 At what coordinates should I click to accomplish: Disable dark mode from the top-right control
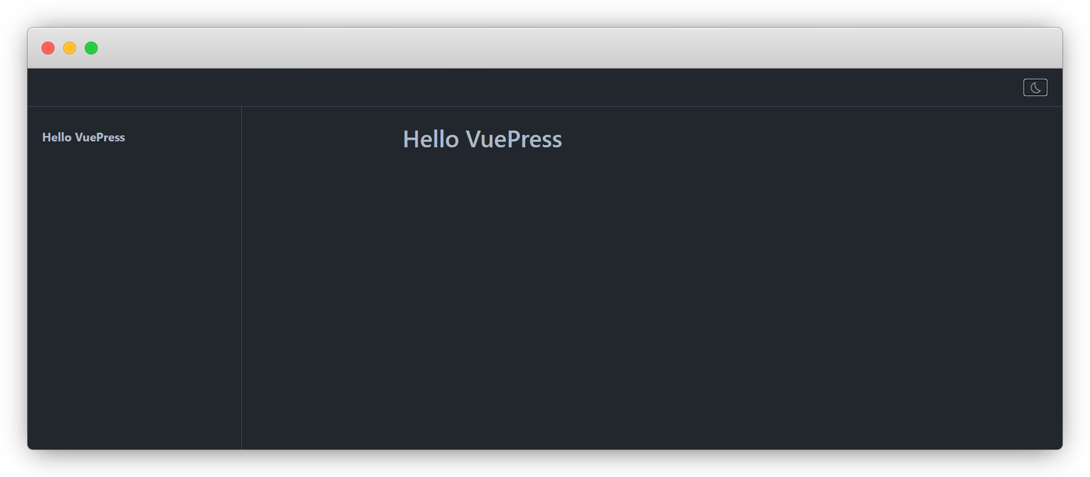(x=1035, y=87)
